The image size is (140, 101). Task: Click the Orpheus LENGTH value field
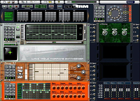tap(18, 37)
